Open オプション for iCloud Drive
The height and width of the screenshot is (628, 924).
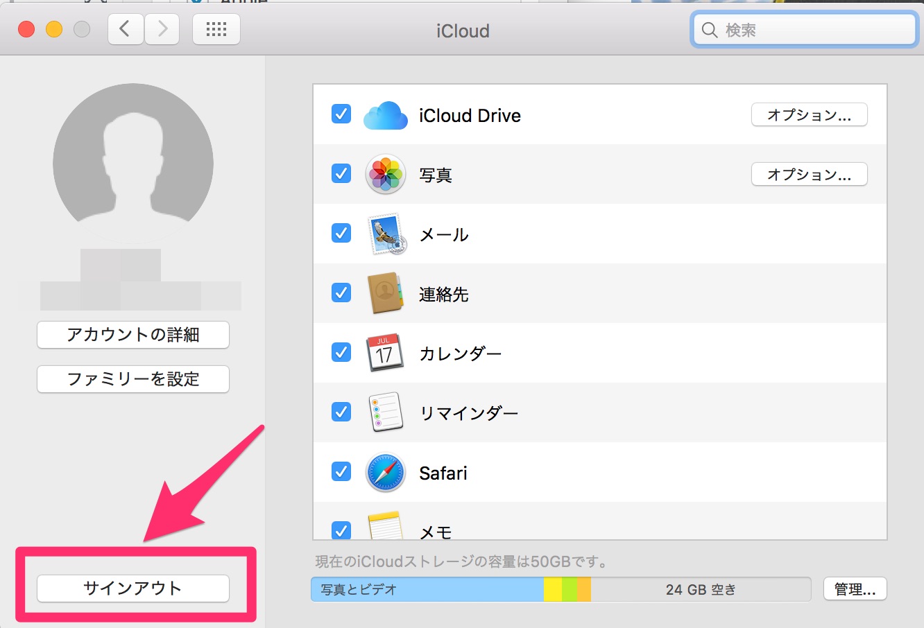[x=810, y=115]
